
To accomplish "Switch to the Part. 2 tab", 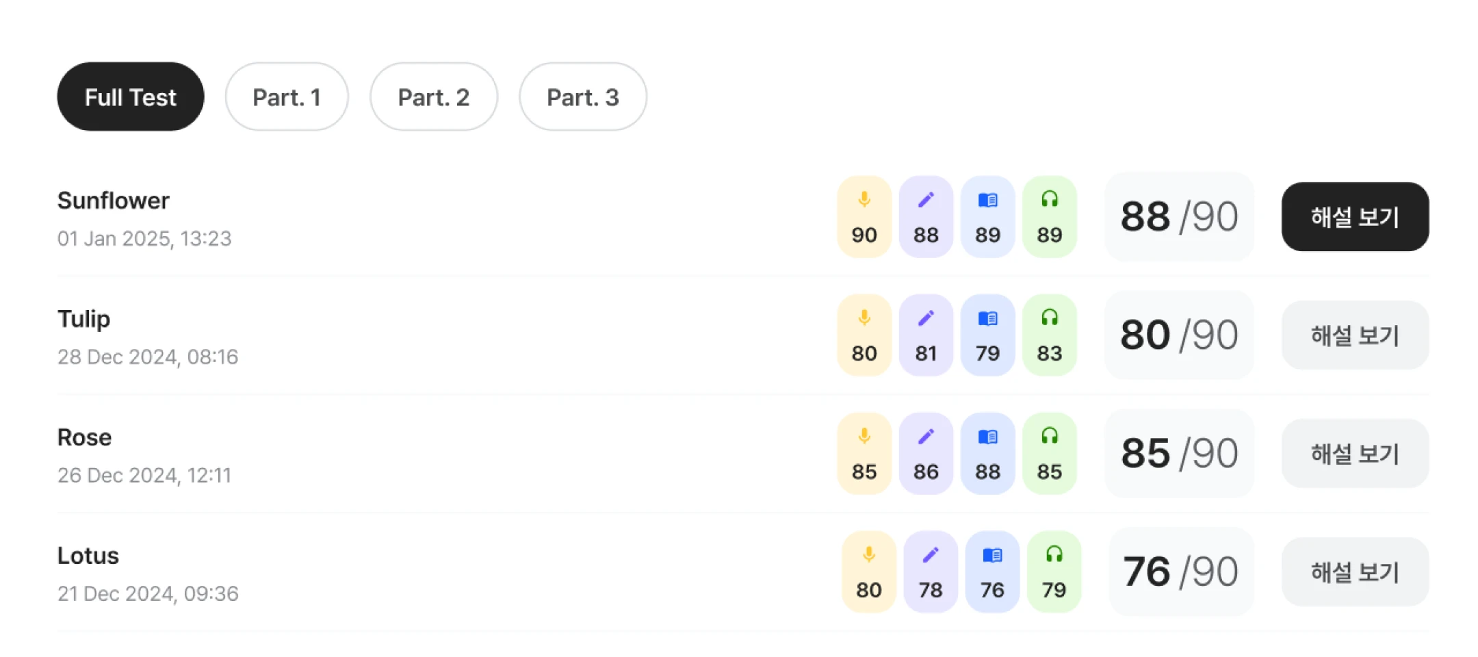I will tap(434, 97).
